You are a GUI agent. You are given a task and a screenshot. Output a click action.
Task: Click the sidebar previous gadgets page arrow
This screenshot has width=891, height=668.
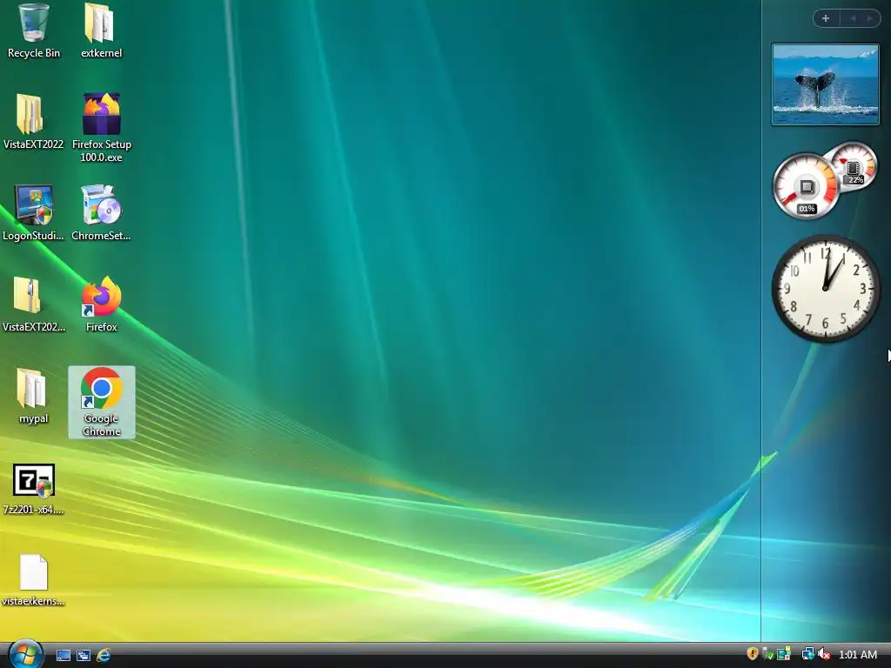pos(853,18)
